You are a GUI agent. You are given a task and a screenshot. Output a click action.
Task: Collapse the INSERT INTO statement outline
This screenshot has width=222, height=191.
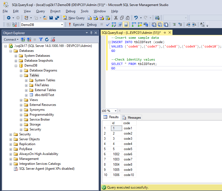click(x=109, y=42)
